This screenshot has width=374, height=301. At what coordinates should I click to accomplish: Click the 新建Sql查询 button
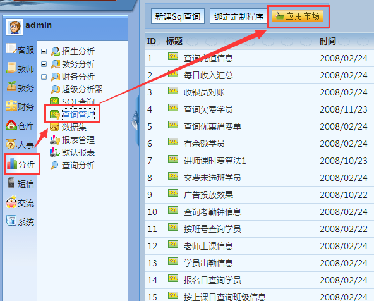178,16
